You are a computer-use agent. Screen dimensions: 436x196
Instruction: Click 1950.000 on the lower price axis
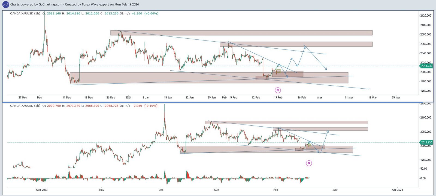coord(426,160)
